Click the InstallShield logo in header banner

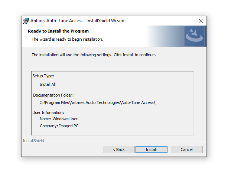195,36
